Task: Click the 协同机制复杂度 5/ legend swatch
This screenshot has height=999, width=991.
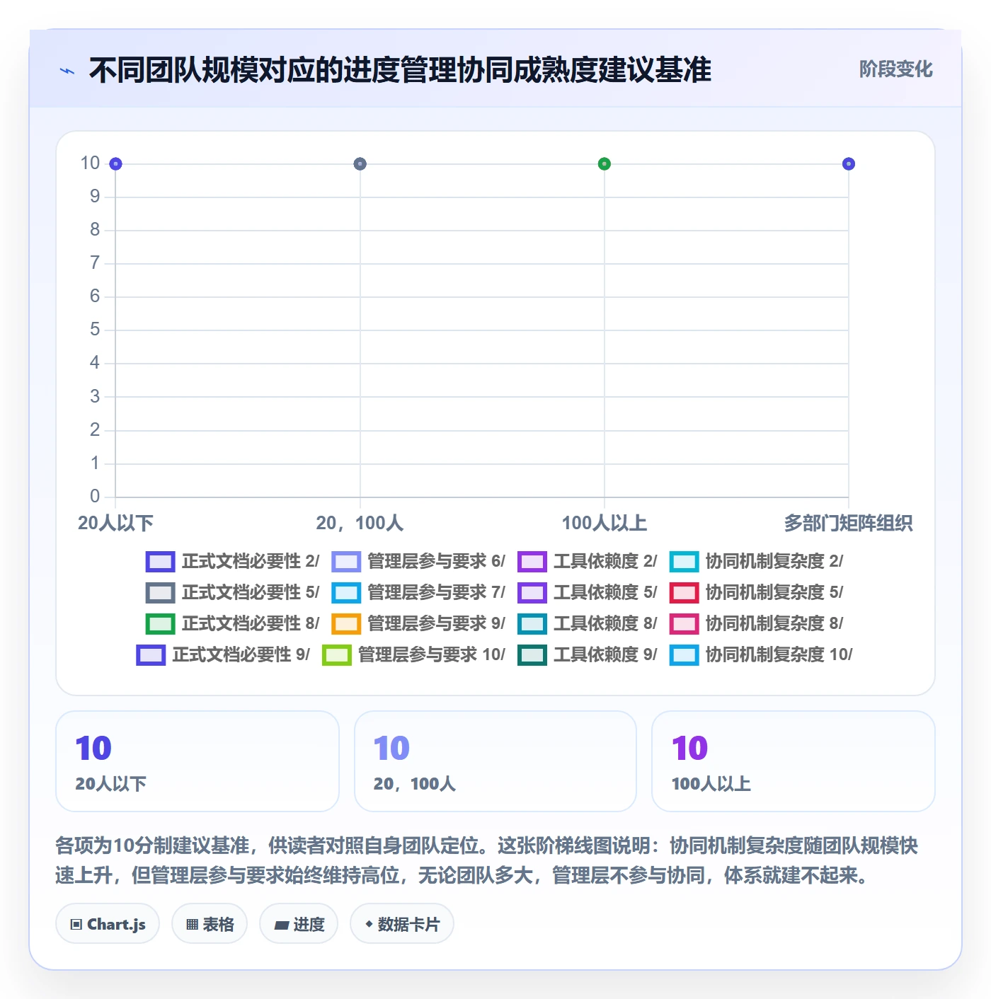Action: [x=684, y=593]
